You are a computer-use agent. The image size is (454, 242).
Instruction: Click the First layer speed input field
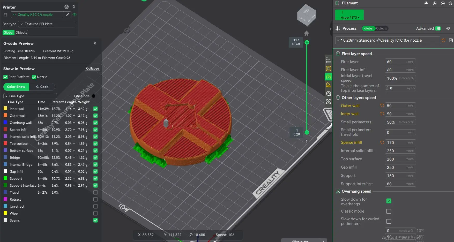click(x=400, y=62)
